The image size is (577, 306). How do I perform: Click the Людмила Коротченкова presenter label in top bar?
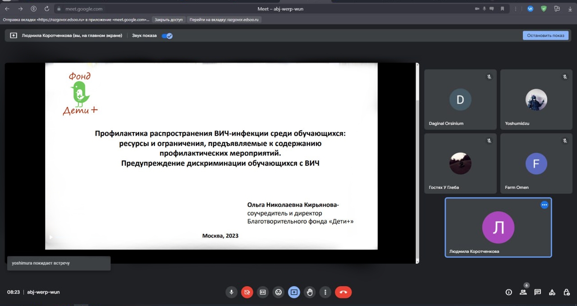72,36
